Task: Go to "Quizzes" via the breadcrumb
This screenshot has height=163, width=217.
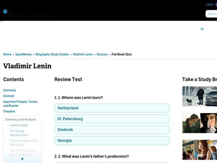Action: click(x=102, y=54)
